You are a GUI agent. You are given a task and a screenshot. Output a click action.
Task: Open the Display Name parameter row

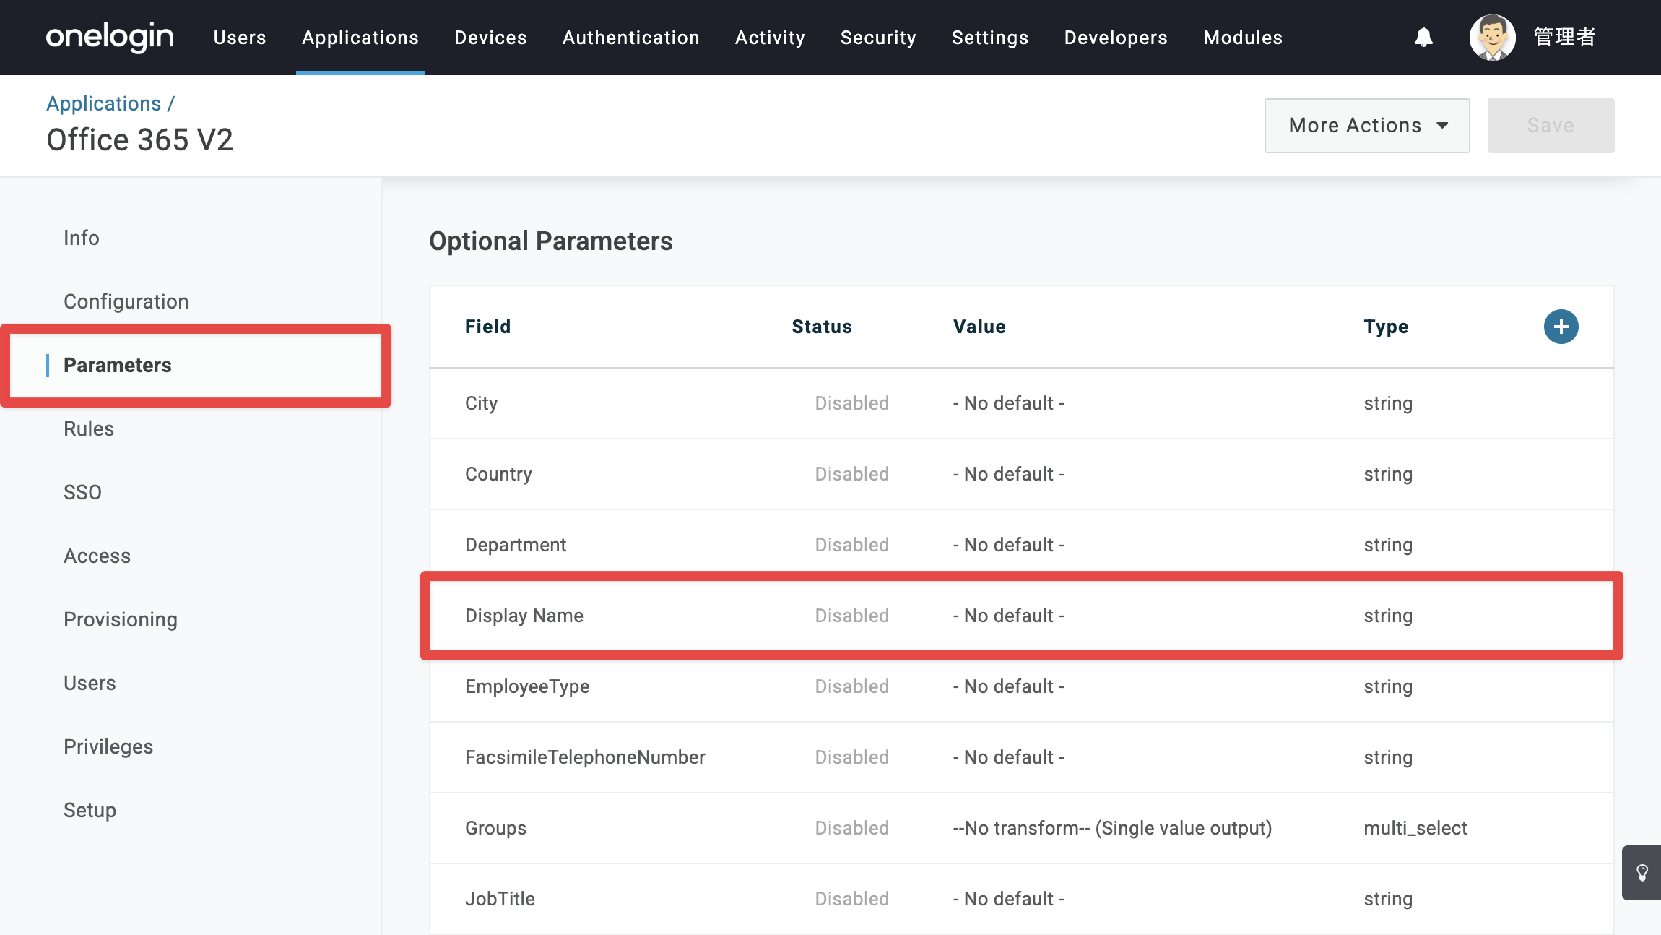pos(1021,616)
